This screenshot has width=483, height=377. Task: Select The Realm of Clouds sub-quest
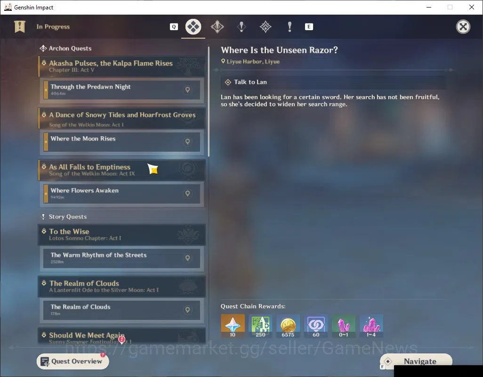122,310
